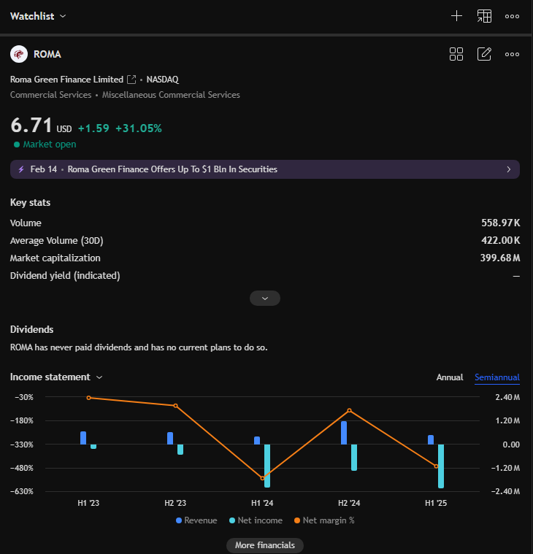Click the Key stats heading
The height and width of the screenshot is (554, 533).
[31, 202]
